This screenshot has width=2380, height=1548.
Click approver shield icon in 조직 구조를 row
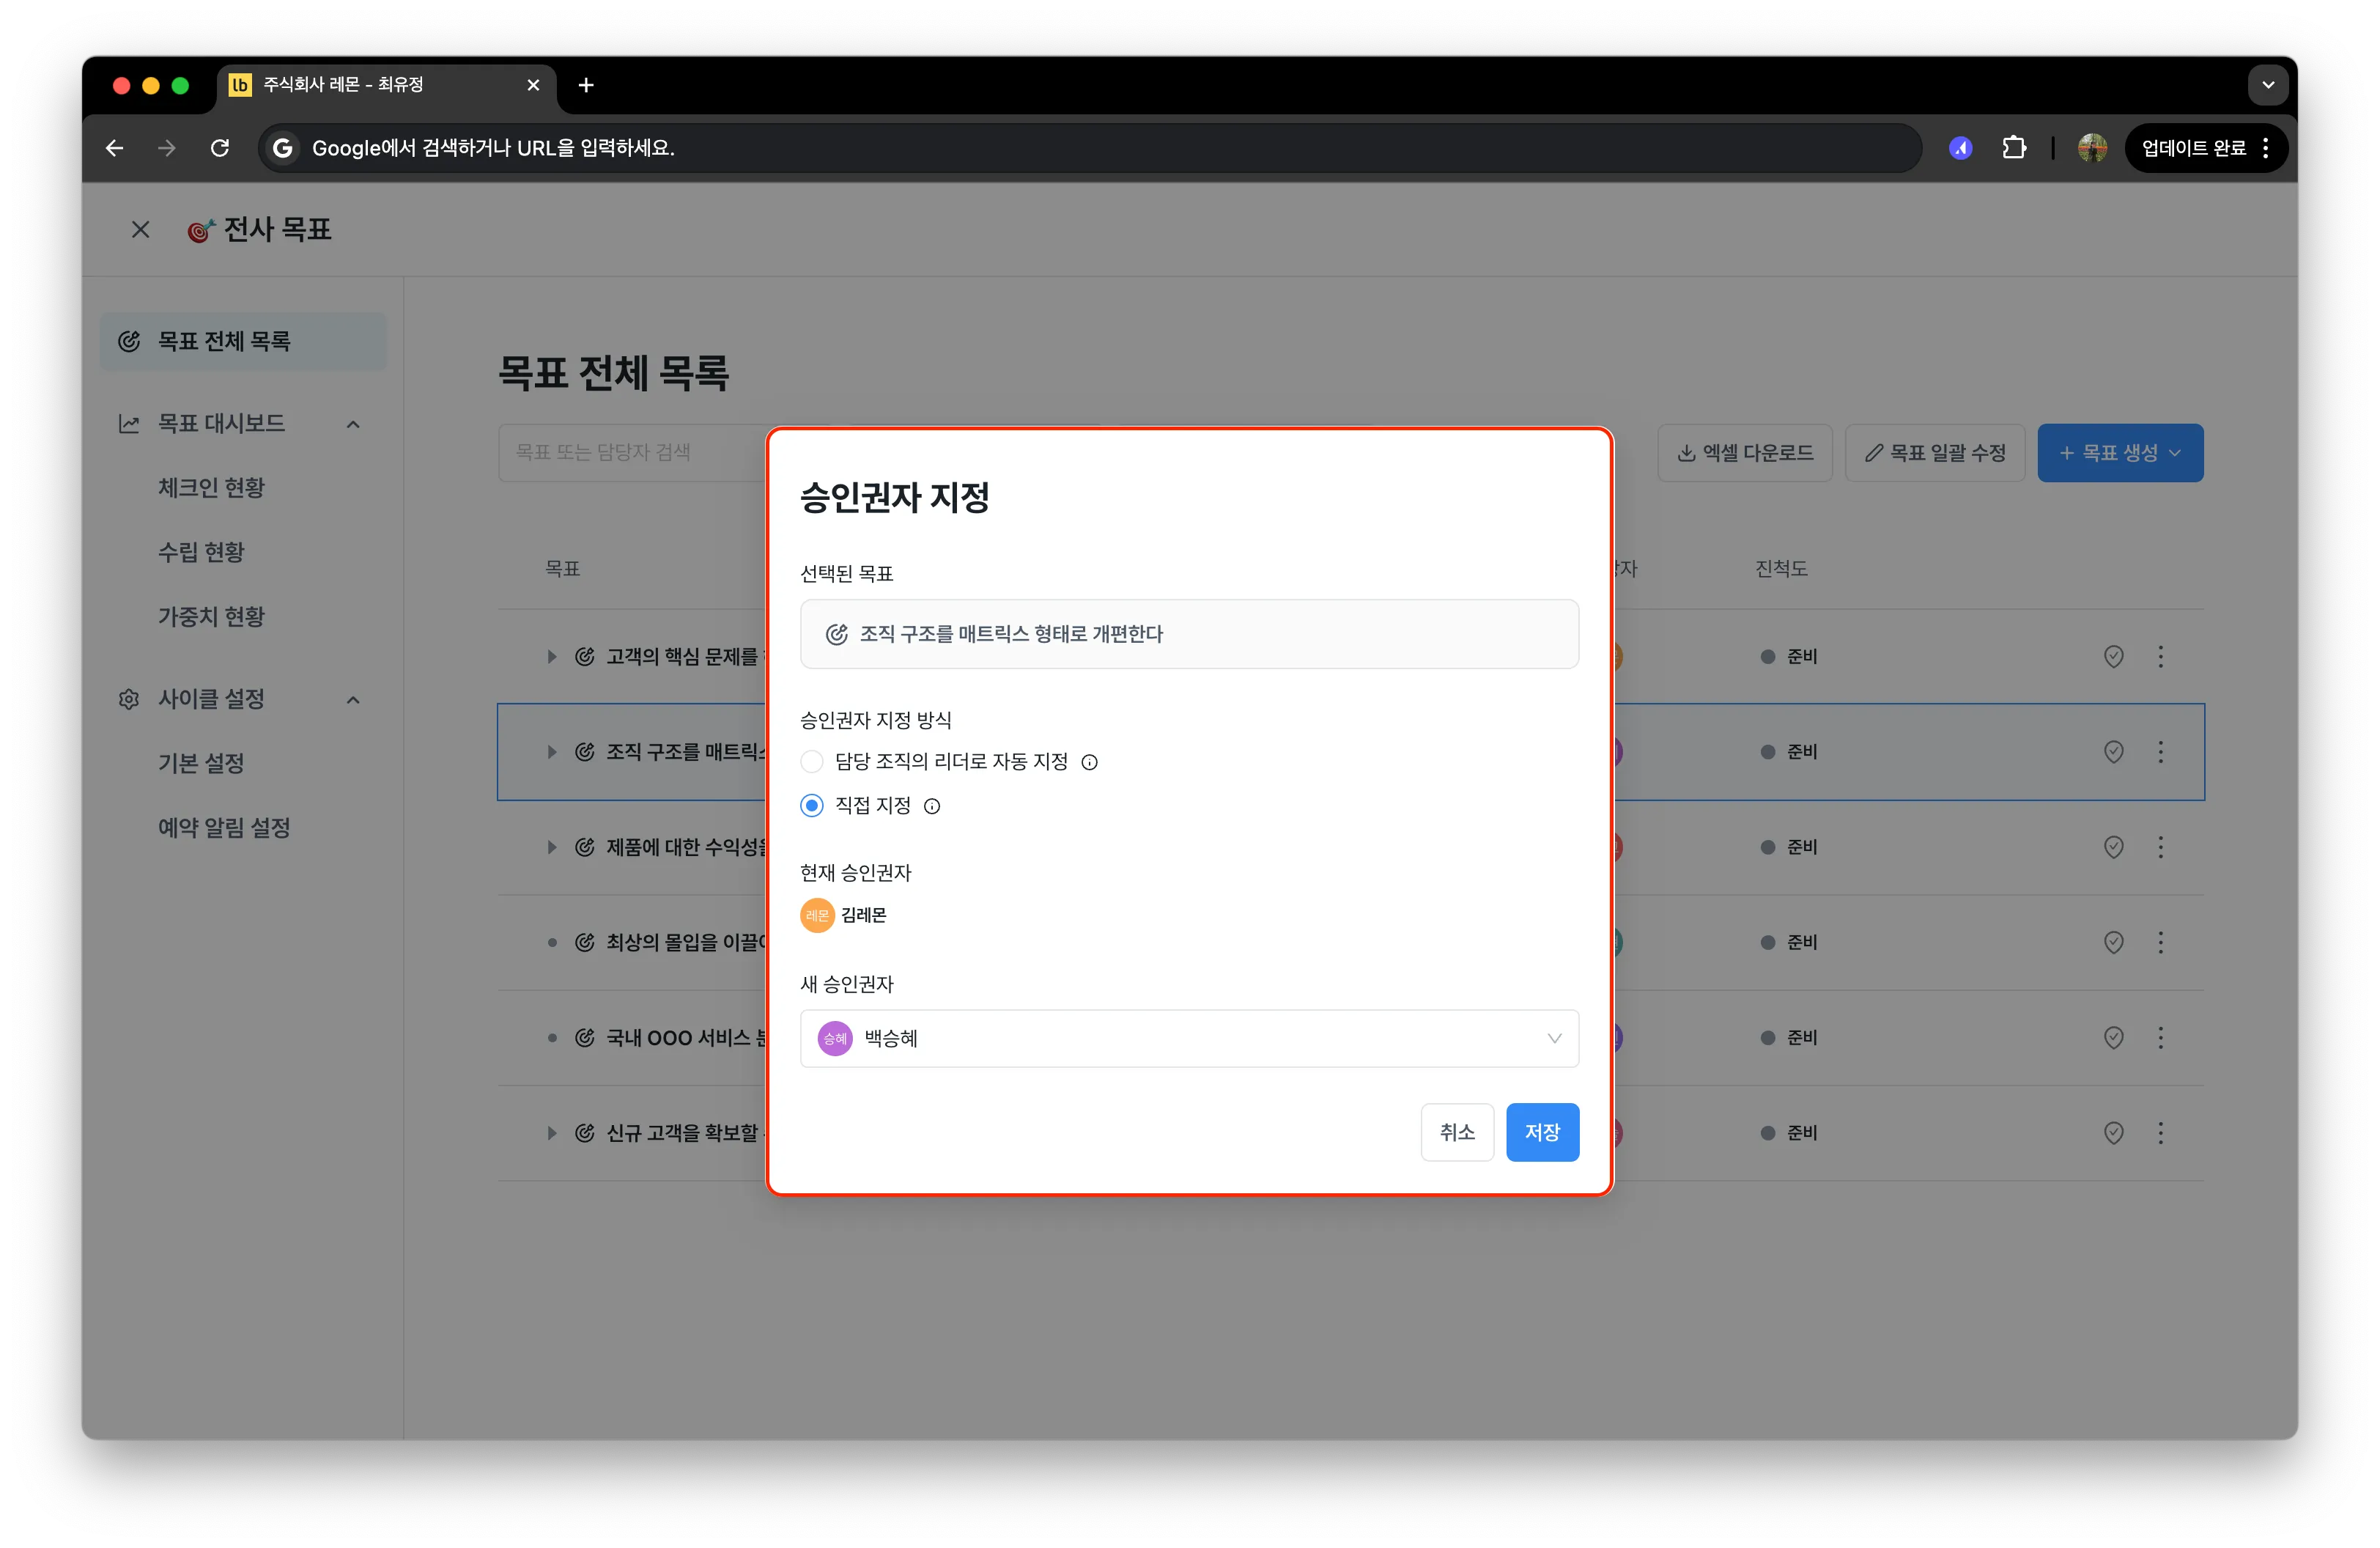(x=2113, y=752)
